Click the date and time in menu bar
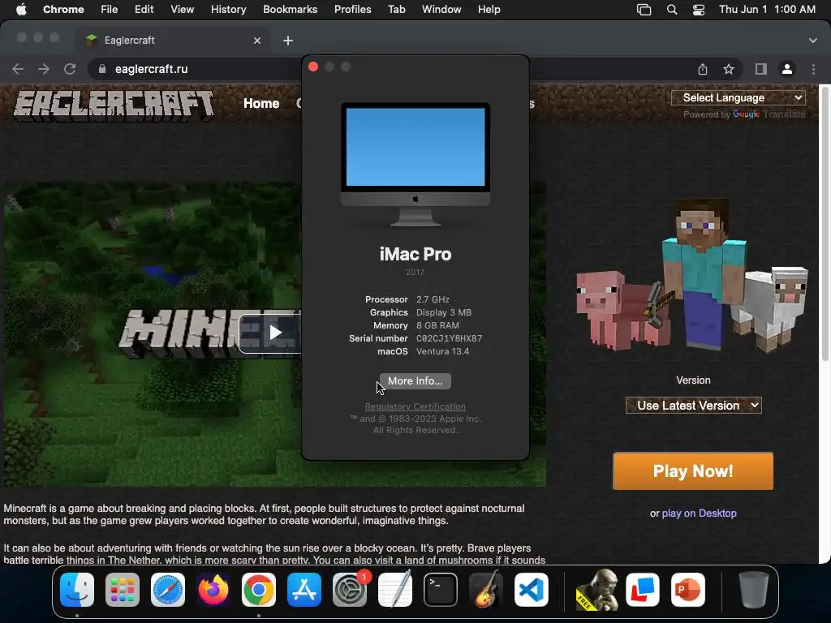The width and height of the screenshot is (831, 623). pos(767,10)
